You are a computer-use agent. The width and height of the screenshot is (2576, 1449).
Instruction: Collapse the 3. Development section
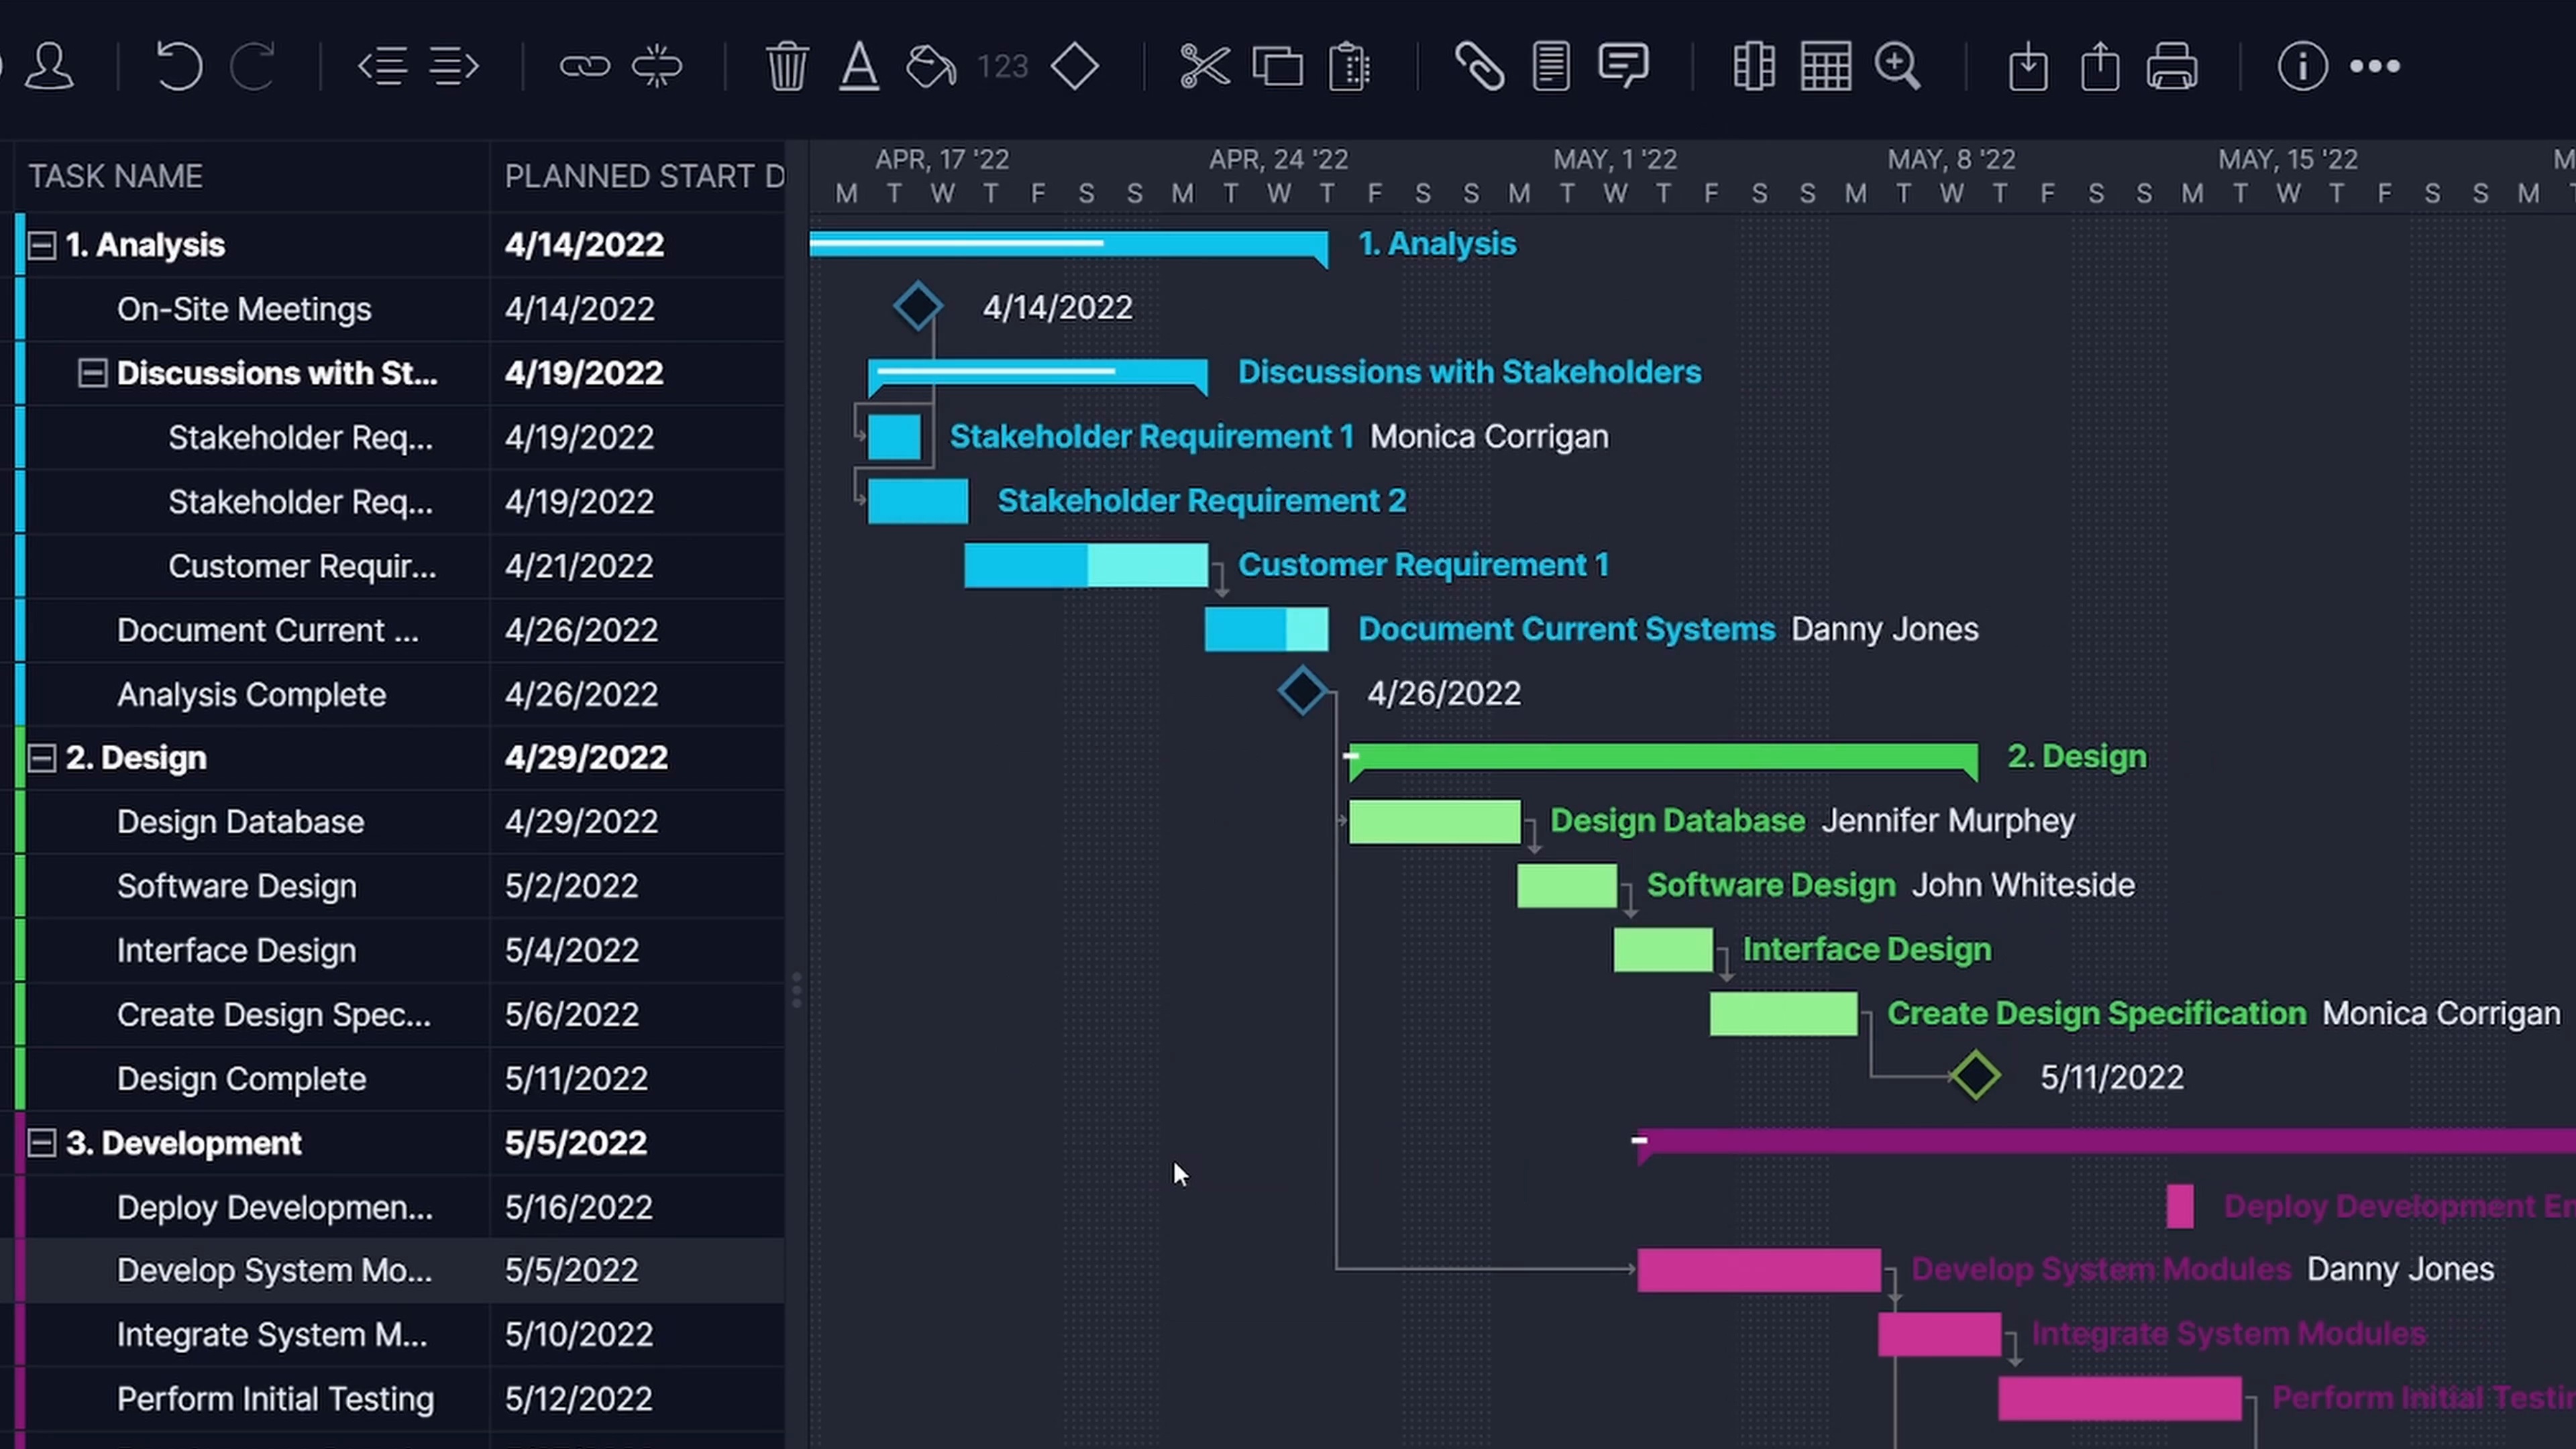pos(42,1142)
